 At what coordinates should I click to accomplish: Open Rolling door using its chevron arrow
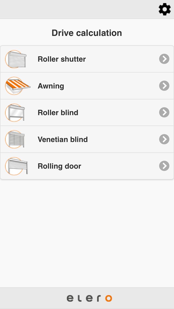(164, 166)
